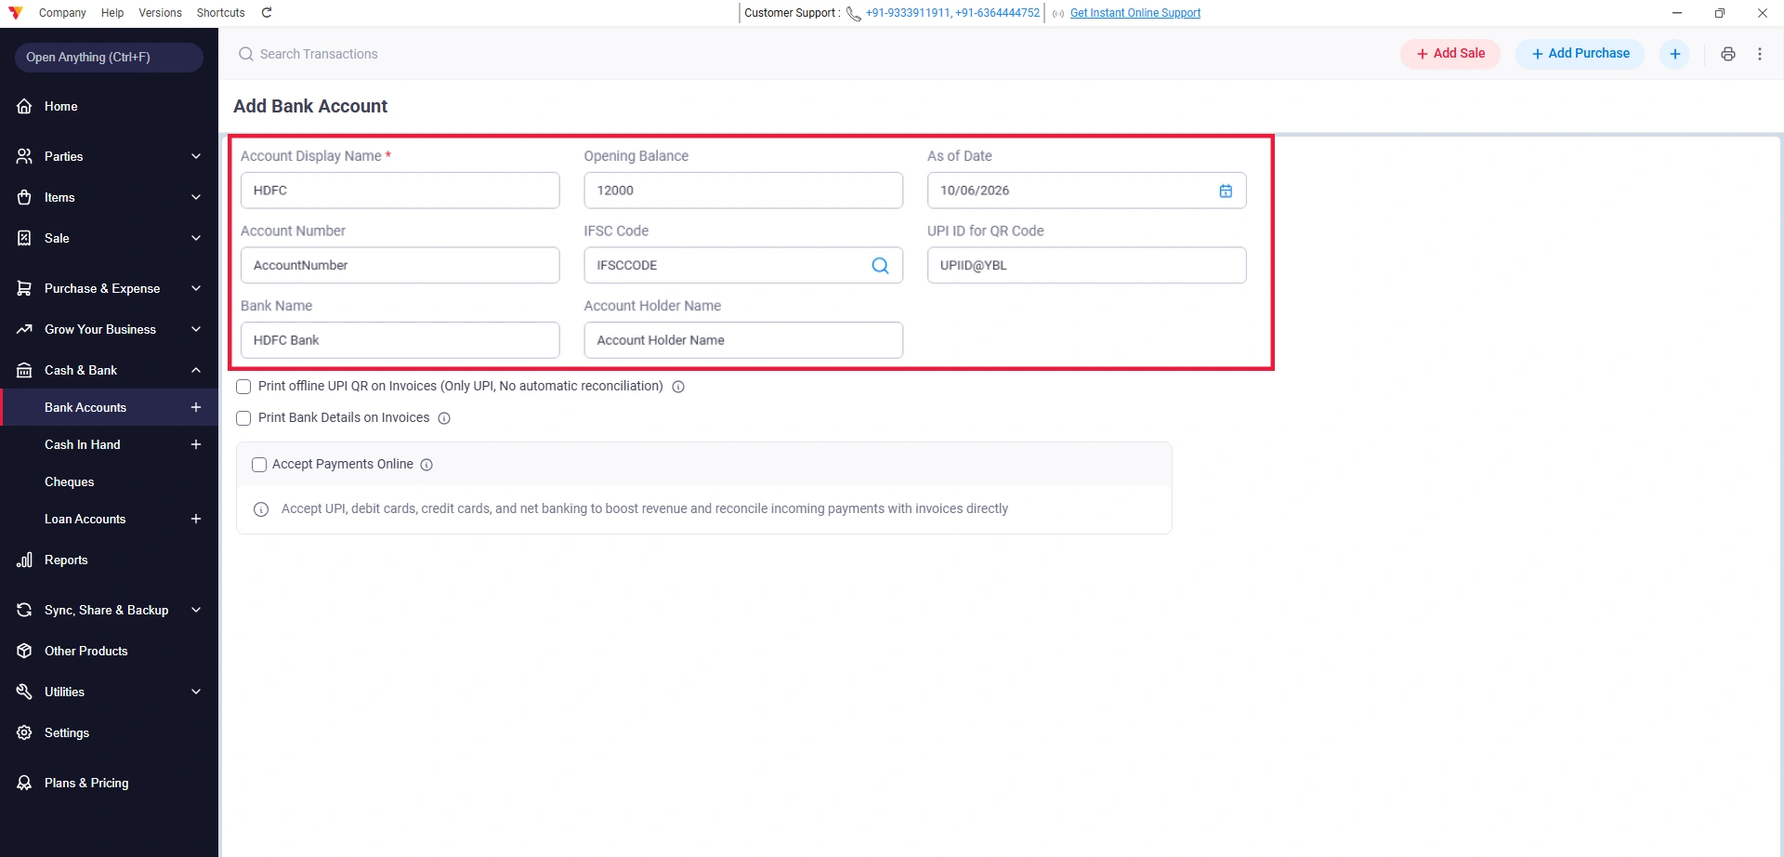Check Print Bank Details on Invoices

click(x=243, y=418)
